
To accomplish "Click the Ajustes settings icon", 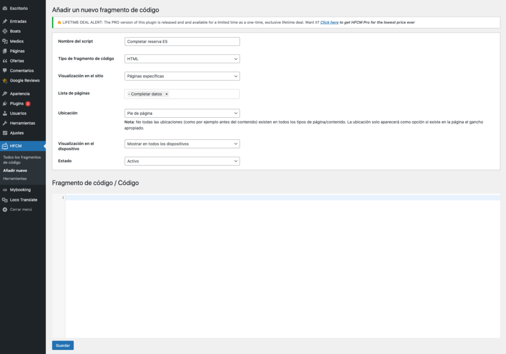I will pyautogui.click(x=5, y=133).
